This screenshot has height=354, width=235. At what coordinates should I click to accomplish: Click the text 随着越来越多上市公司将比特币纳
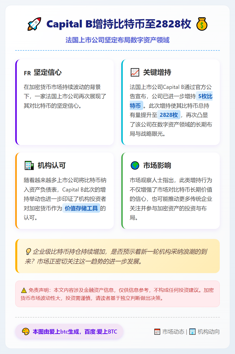click(x=65, y=180)
